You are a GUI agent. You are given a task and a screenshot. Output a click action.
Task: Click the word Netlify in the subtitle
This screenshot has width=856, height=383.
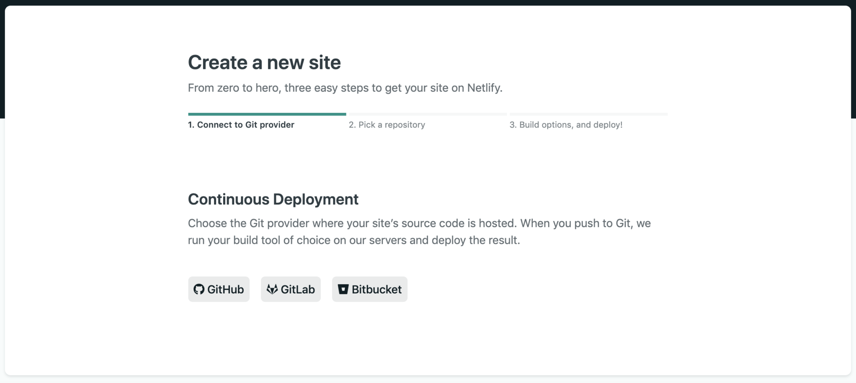pos(484,88)
